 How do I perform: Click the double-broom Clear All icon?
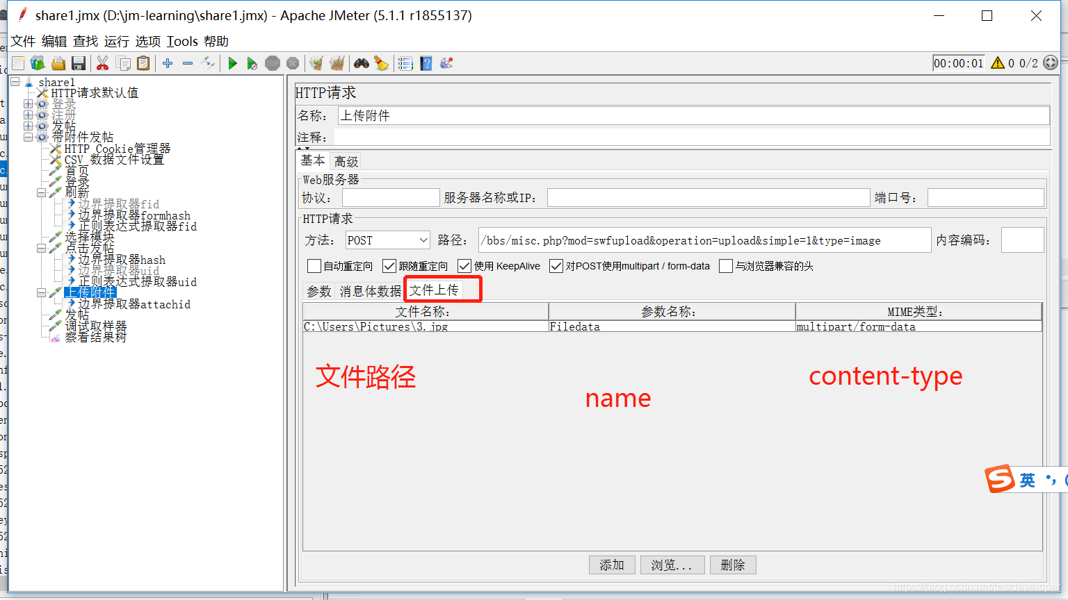click(x=337, y=63)
